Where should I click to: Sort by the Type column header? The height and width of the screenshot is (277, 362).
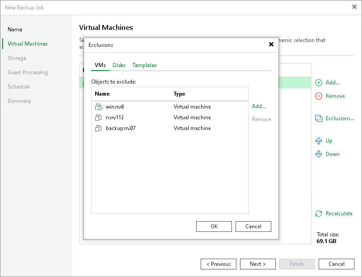[x=179, y=94]
